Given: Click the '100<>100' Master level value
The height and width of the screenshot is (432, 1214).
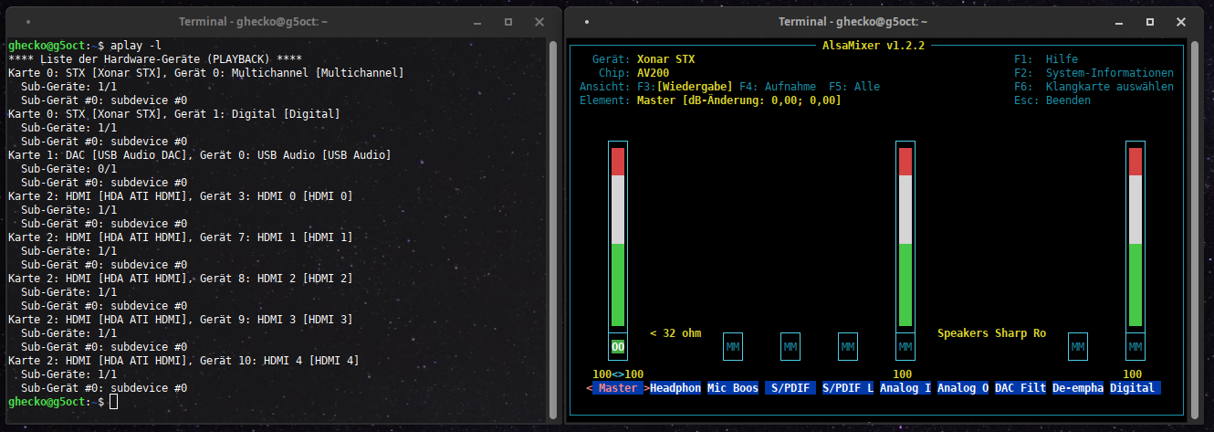Looking at the screenshot, I should (618, 374).
